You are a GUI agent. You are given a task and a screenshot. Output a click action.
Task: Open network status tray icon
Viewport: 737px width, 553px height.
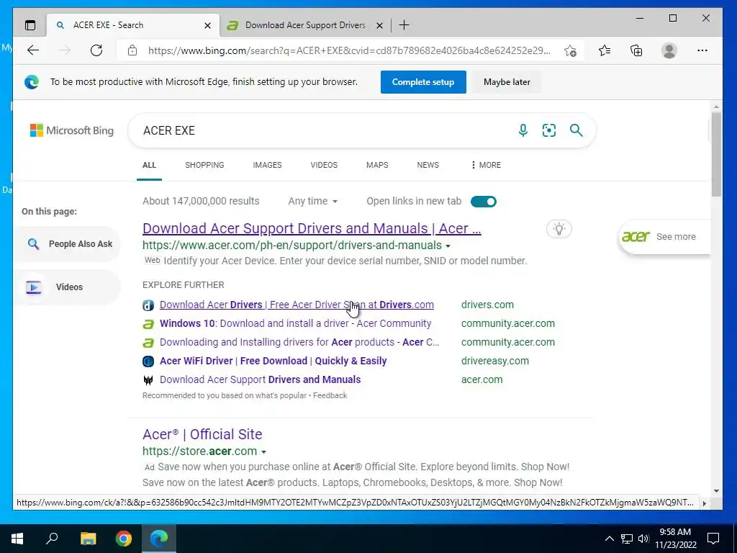(x=627, y=539)
